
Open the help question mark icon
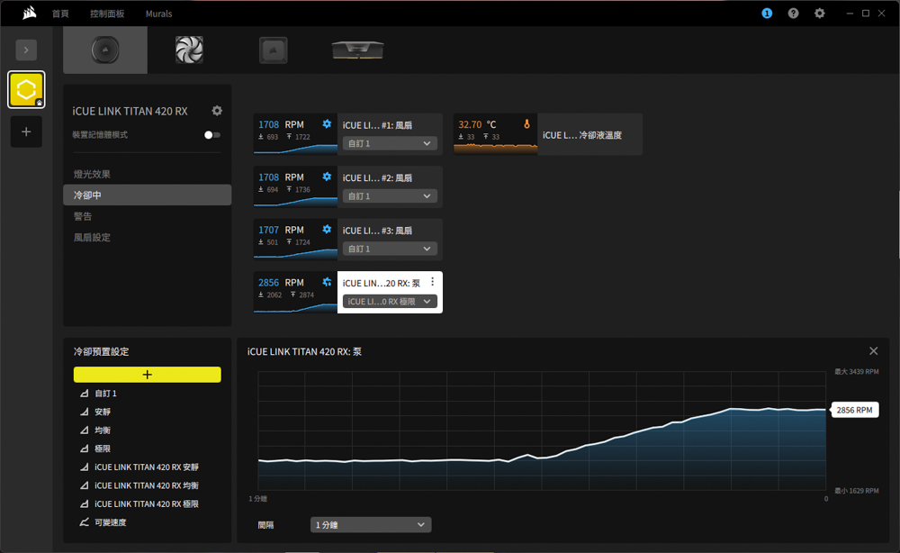[793, 14]
